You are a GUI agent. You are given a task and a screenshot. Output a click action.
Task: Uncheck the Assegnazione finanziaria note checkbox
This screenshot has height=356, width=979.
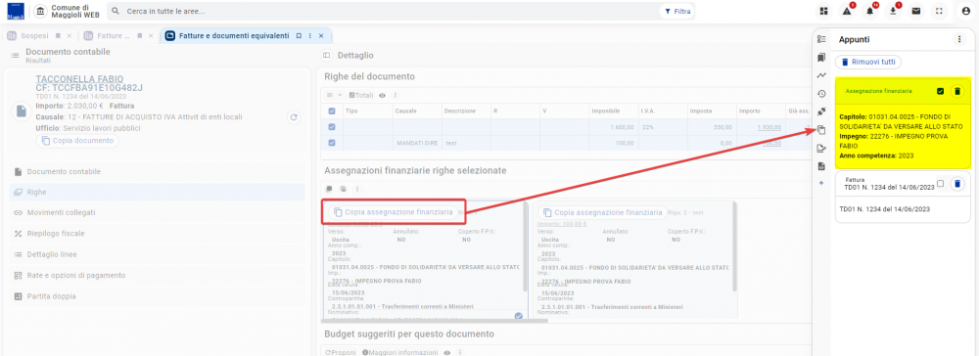(x=940, y=92)
